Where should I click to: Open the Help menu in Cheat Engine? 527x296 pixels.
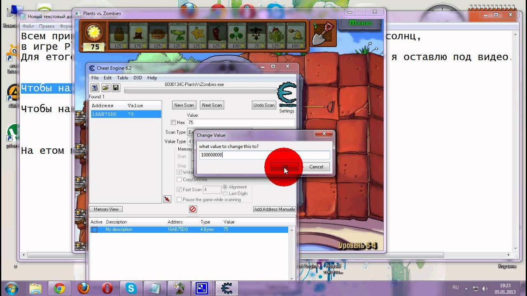pyautogui.click(x=152, y=78)
